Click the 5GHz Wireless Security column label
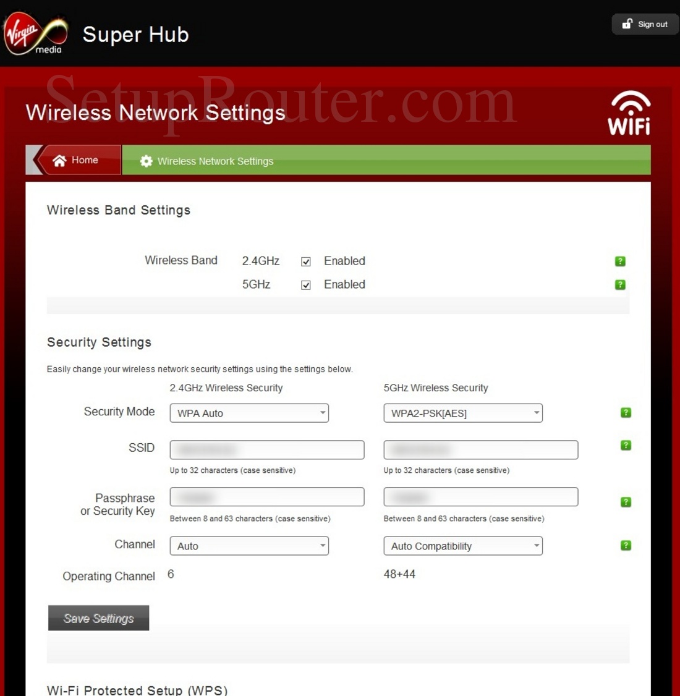The height and width of the screenshot is (696, 680). [x=436, y=388]
